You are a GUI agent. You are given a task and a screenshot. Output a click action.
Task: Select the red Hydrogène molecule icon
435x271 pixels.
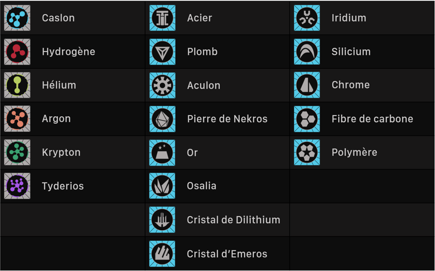tap(17, 52)
